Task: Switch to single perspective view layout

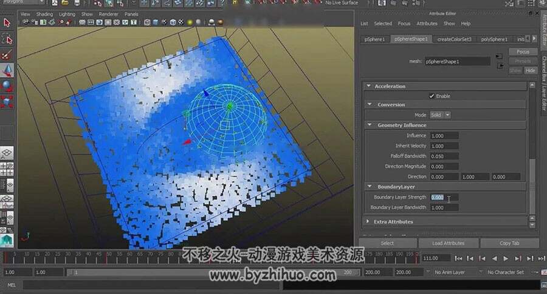Action: pos(7,153)
